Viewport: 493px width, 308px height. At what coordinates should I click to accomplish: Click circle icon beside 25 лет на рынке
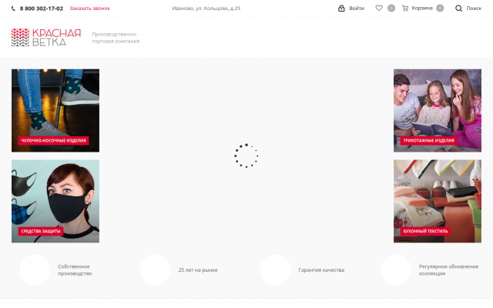pos(155,269)
